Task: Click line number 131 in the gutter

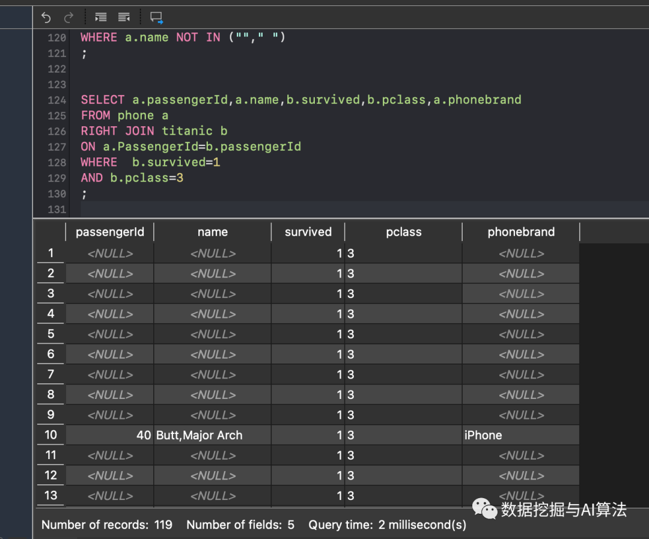Action: click(x=56, y=210)
